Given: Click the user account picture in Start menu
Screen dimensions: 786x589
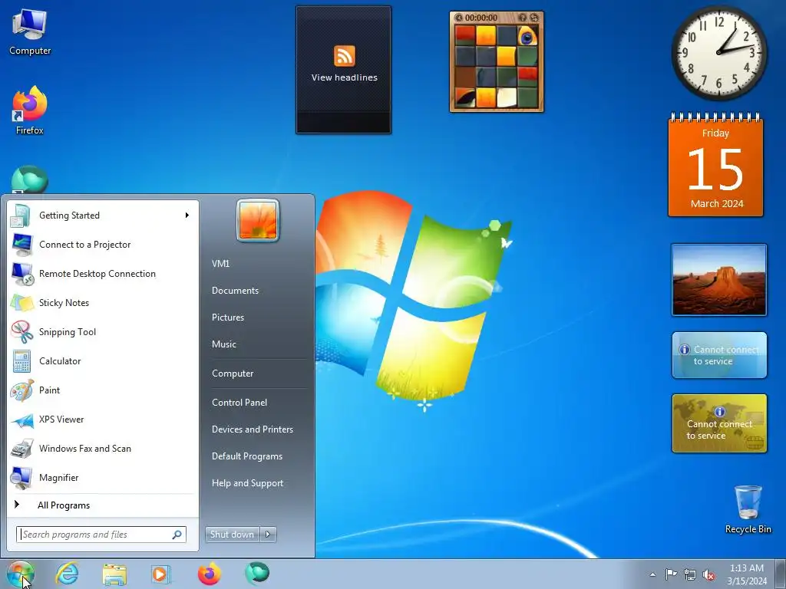Looking at the screenshot, I should coord(258,220).
